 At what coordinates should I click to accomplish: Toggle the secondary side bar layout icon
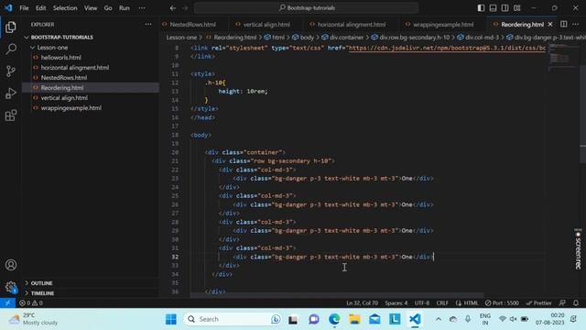(505, 8)
